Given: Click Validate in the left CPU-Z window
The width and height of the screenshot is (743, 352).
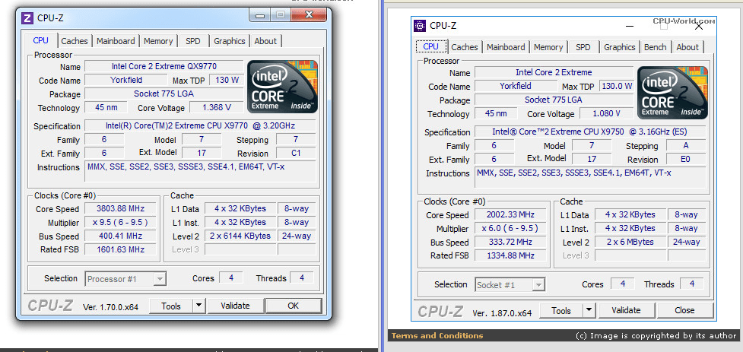Looking at the screenshot, I should coord(235,306).
